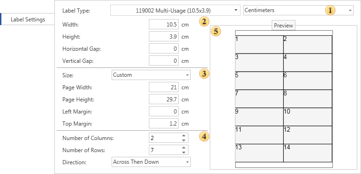Open the Direction Across Then Down dropdown
Viewport: 361px width, 174px height.
(x=151, y=162)
